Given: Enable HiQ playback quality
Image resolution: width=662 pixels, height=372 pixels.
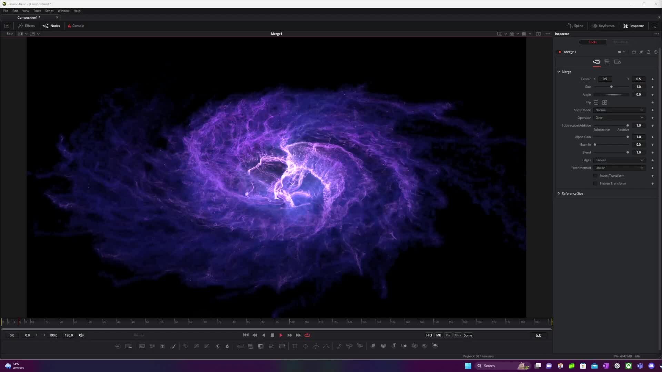Looking at the screenshot, I should click(x=429, y=335).
